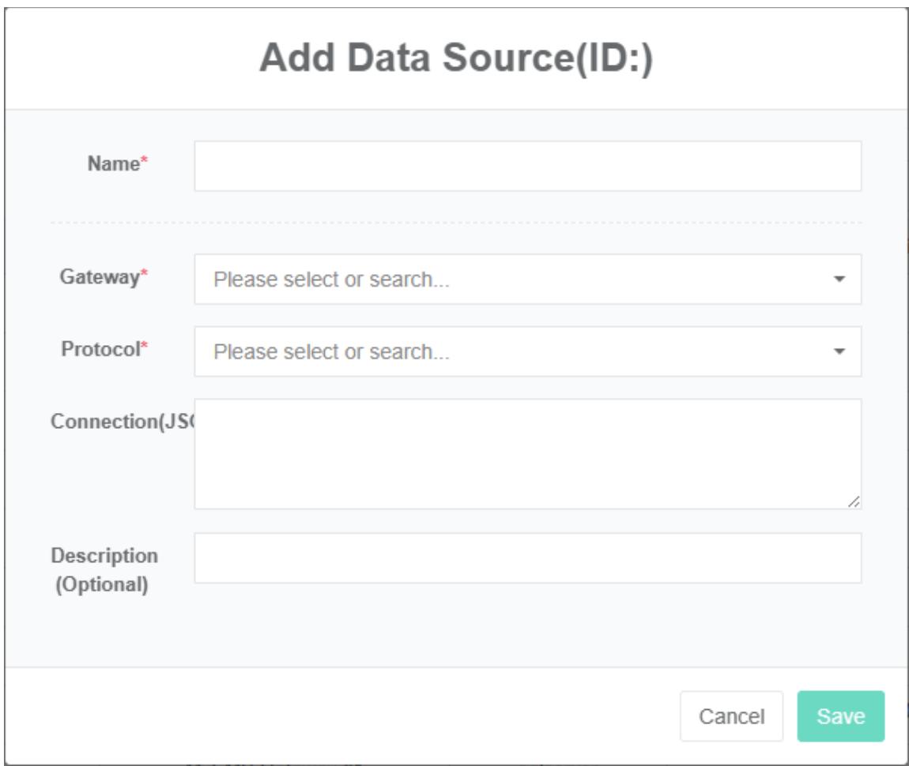The height and width of the screenshot is (766, 909).
Task: Open the Gateway dropdown list
Action: (x=514, y=280)
